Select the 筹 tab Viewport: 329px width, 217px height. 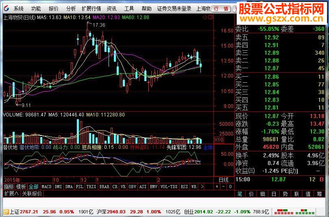point(319,194)
